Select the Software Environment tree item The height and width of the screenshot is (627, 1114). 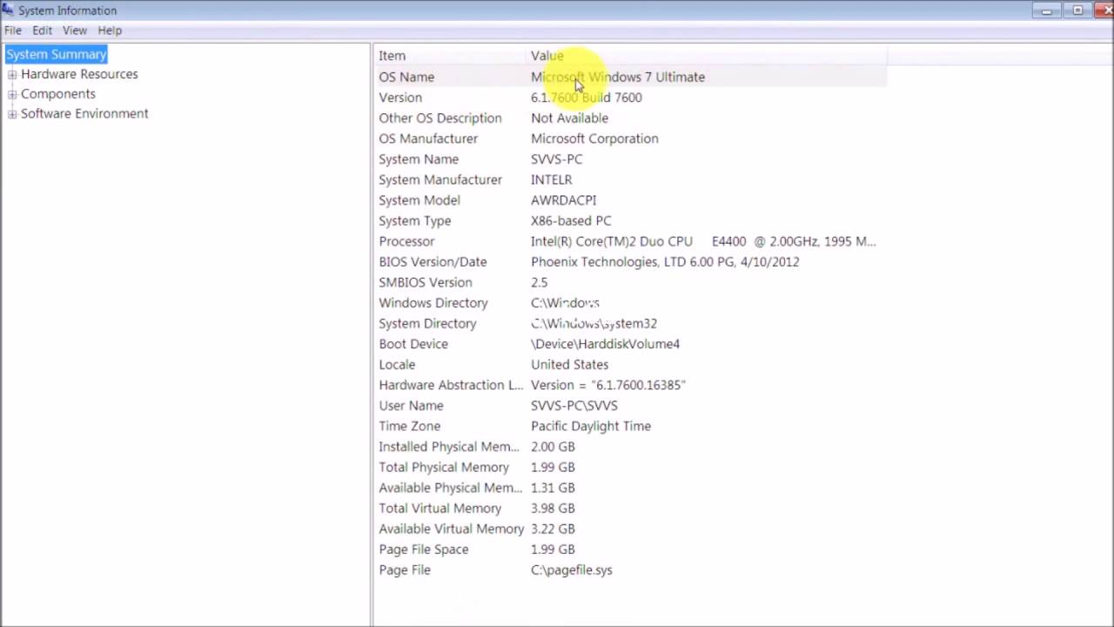tap(84, 114)
